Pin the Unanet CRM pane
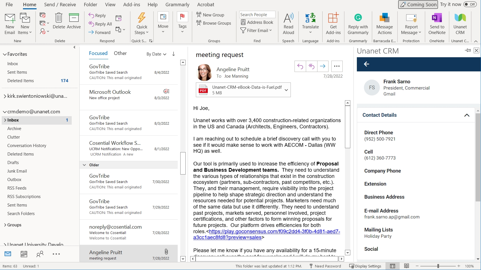The width and height of the screenshot is (481, 270). 468,50
